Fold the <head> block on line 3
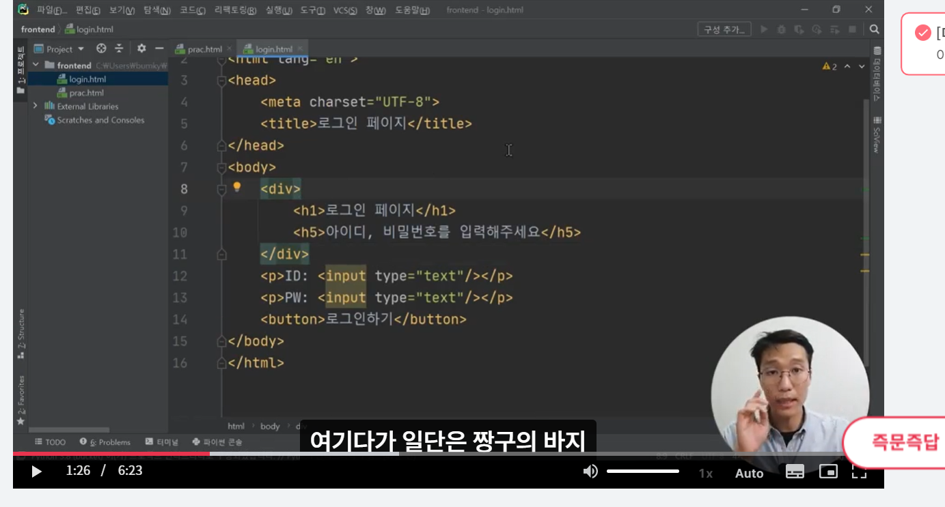Image resolution: width=945 pixels, height=507 pixels. click(x=221, y=81)
